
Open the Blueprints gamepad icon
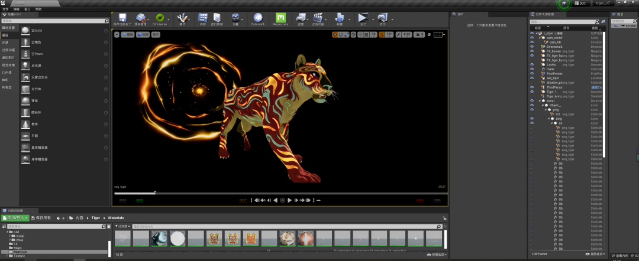point(301,18)
